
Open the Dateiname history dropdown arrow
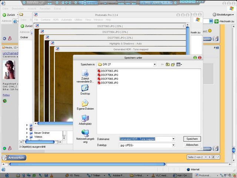[x=173, y=139]
